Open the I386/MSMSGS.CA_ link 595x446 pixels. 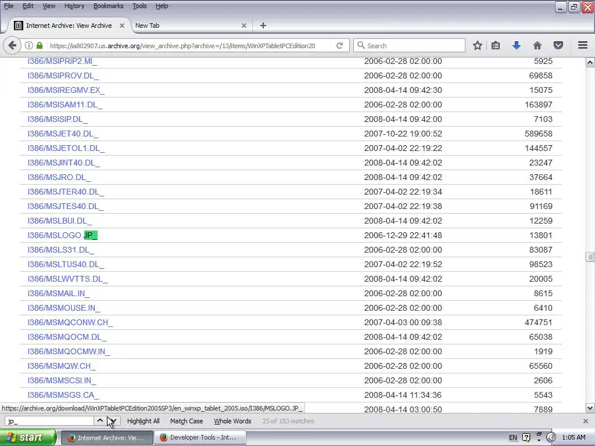point(63,395)
